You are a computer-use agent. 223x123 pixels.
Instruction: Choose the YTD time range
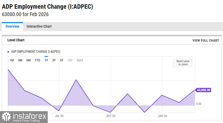[38, 60]
